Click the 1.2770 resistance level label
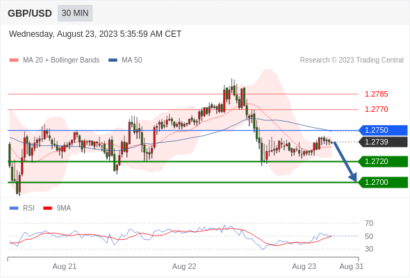The image size is (410, 278). click(376, 109)
